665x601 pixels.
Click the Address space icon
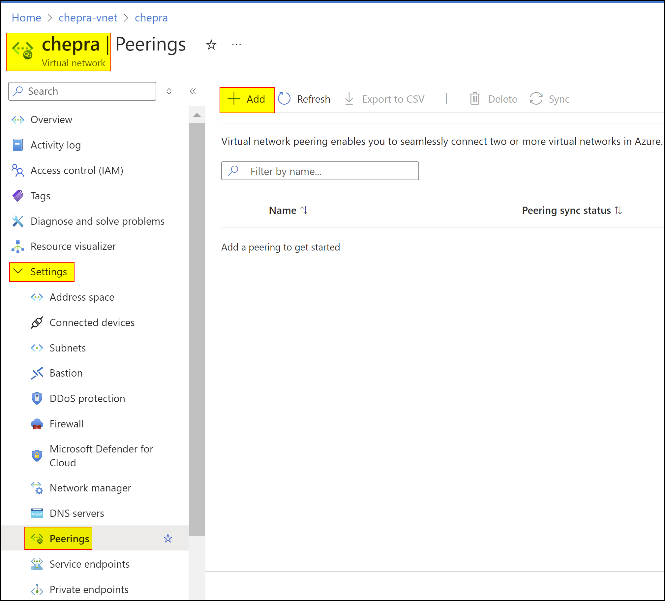pyautogui.click(x=37, y=297)
